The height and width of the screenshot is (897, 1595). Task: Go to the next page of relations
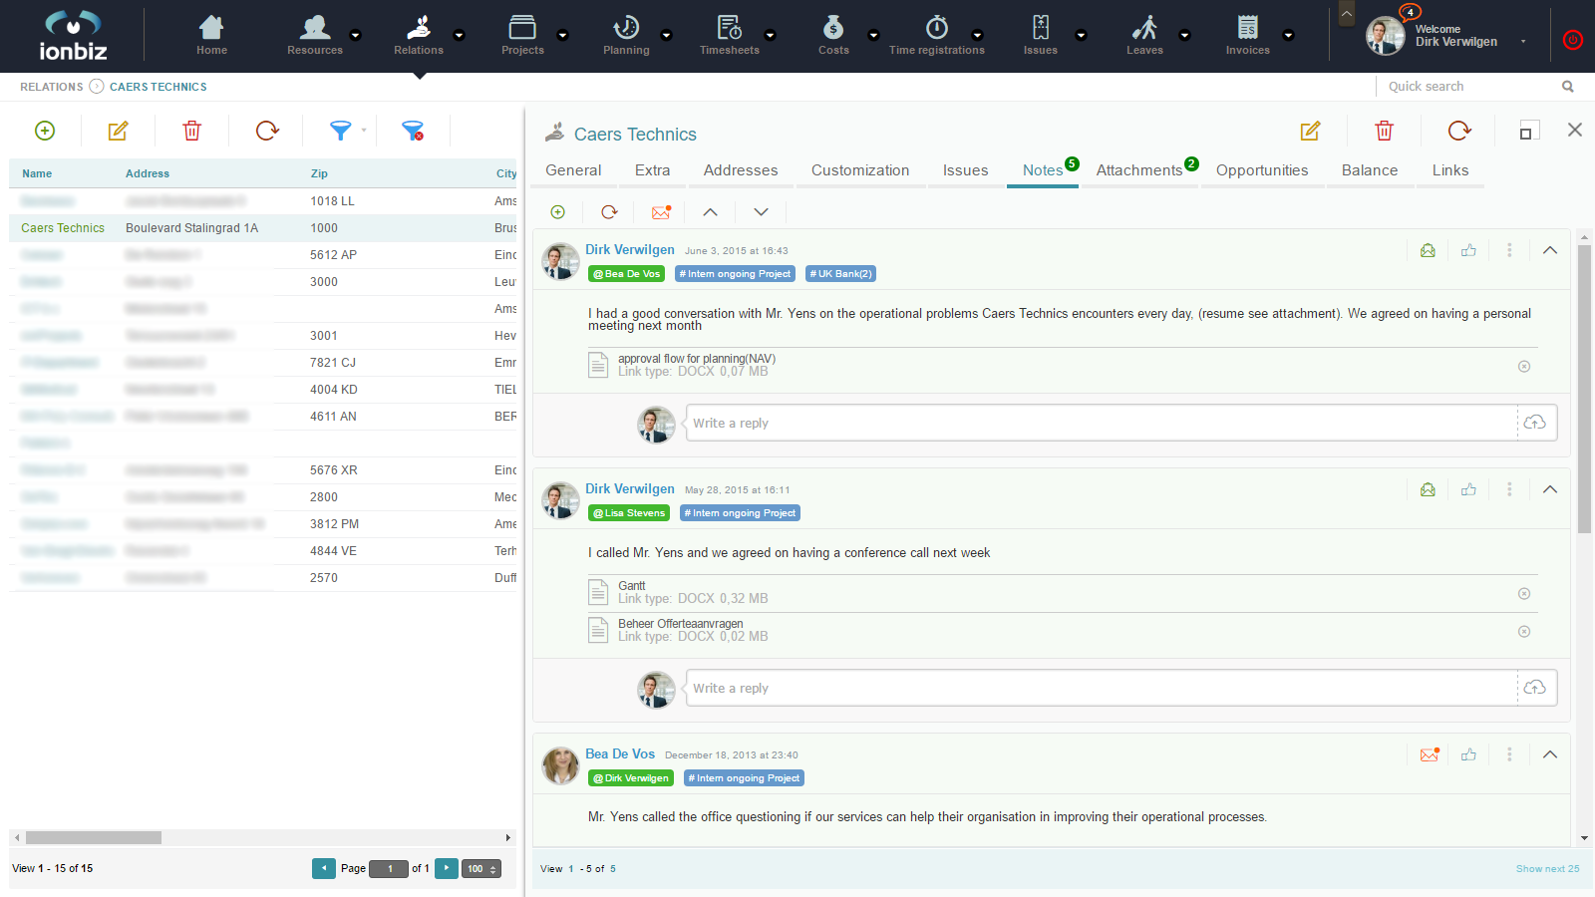pyautogui.click(x=447, y=868)
